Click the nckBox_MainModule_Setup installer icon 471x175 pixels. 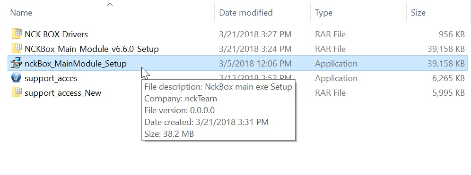pyautogui.click(x=16, y=63)
